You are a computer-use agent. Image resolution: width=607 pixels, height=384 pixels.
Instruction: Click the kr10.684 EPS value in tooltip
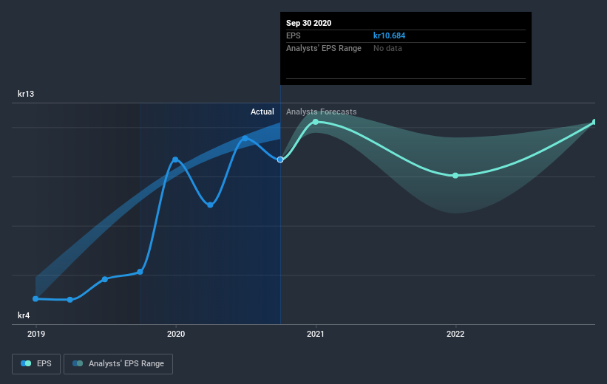[389, 35]
